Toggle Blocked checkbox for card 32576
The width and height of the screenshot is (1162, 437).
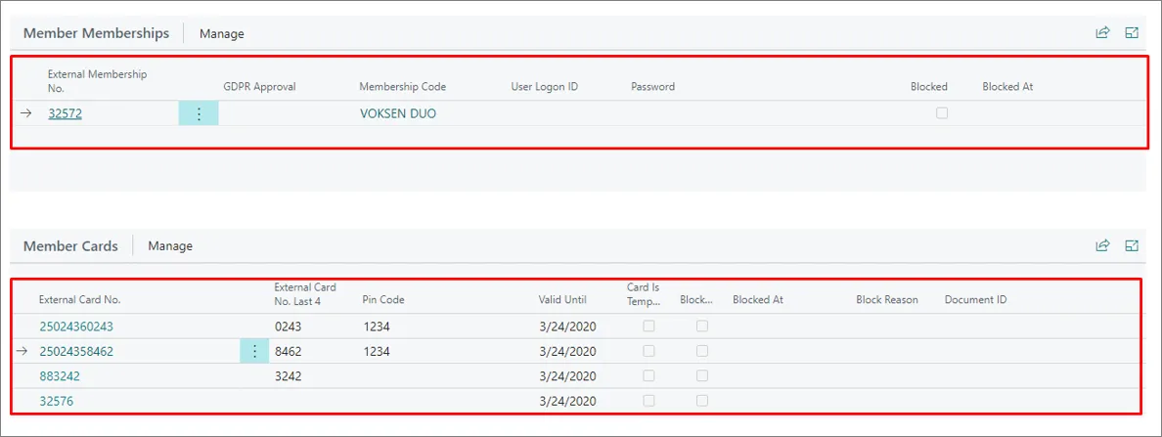(701, 401)
